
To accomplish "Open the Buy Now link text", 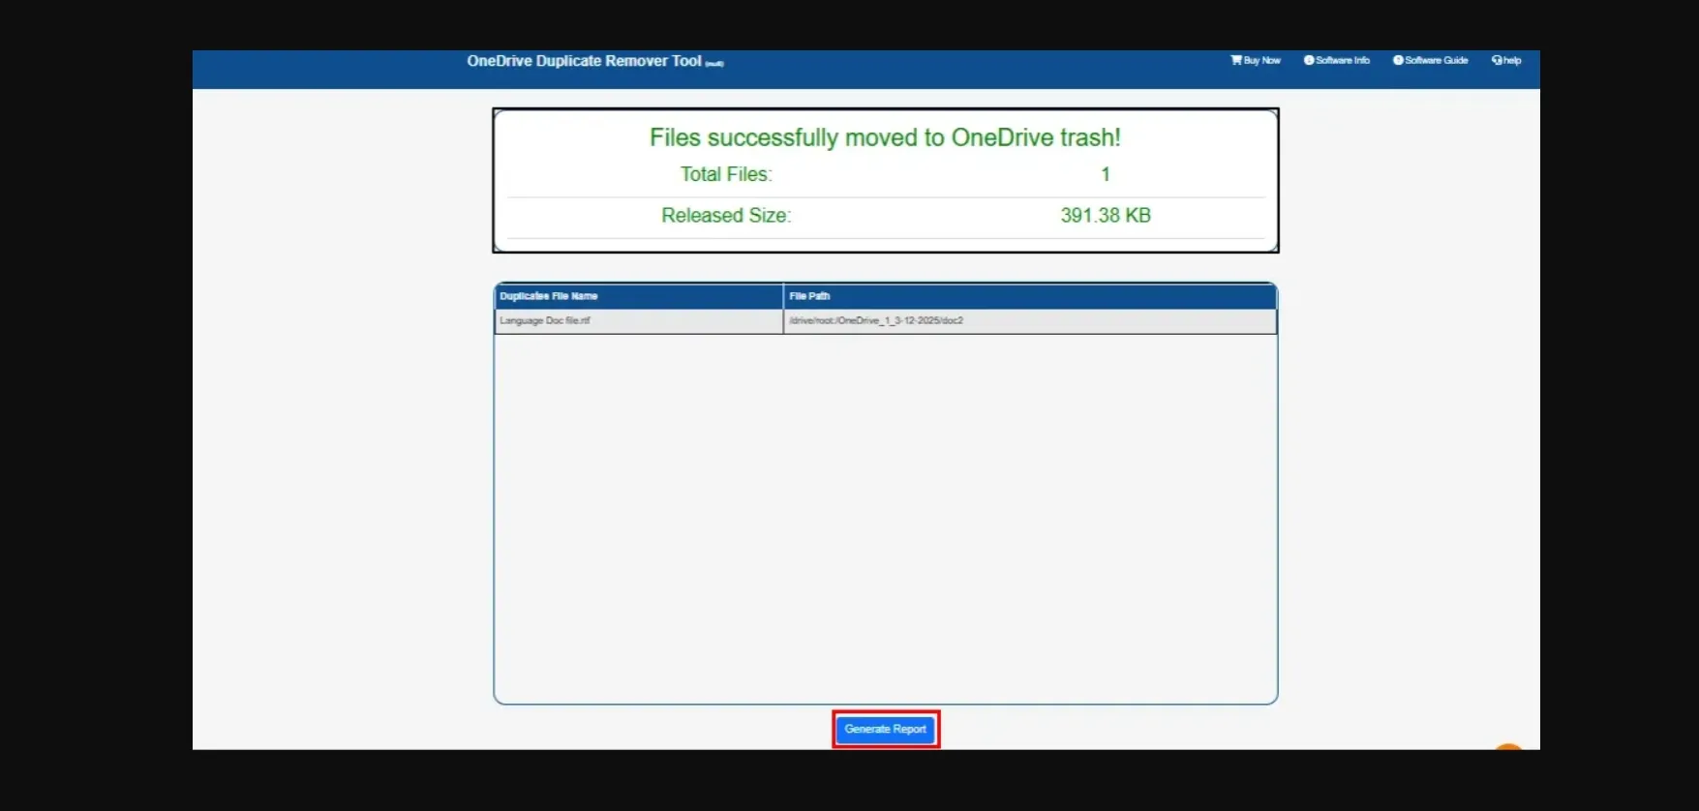I will pos(1261,60).
